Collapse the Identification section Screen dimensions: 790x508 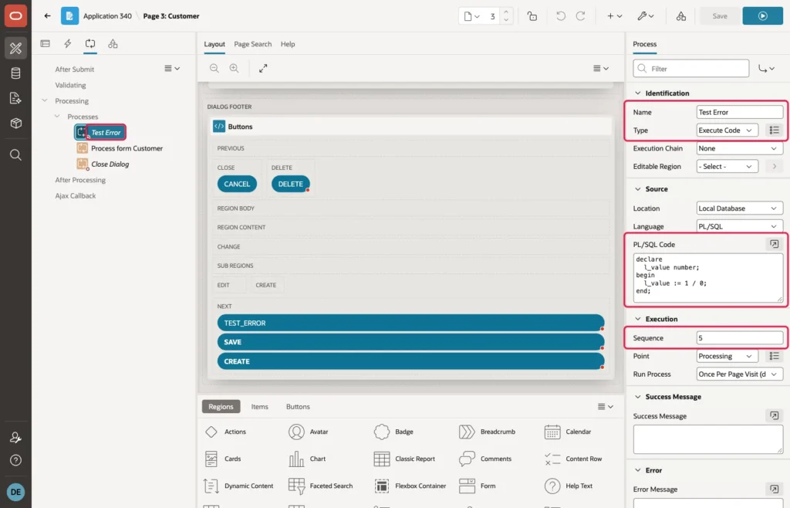[x=638, y=93]
